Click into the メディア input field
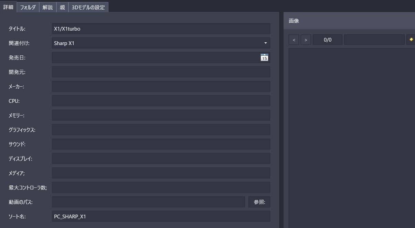Image resolution: width=415 pixels, height=228 pixels. 161,173
